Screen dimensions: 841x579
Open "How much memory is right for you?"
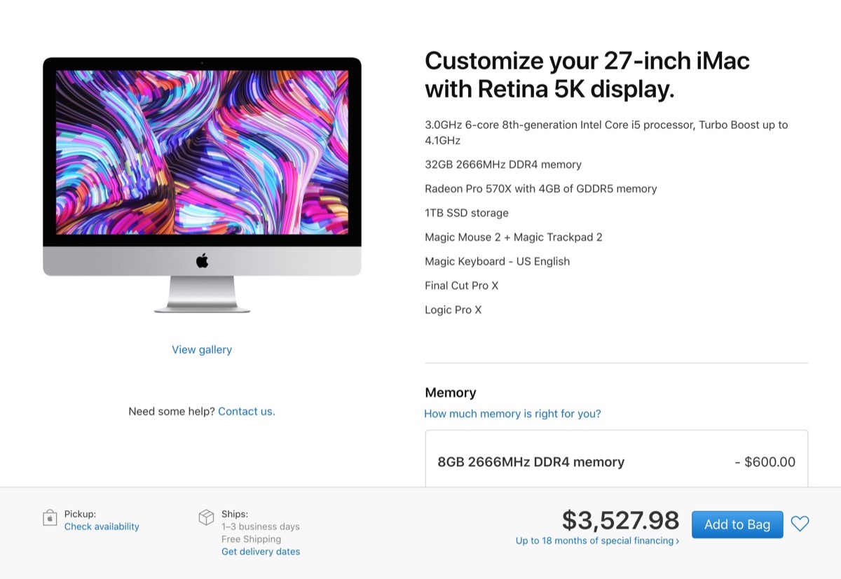512,414
